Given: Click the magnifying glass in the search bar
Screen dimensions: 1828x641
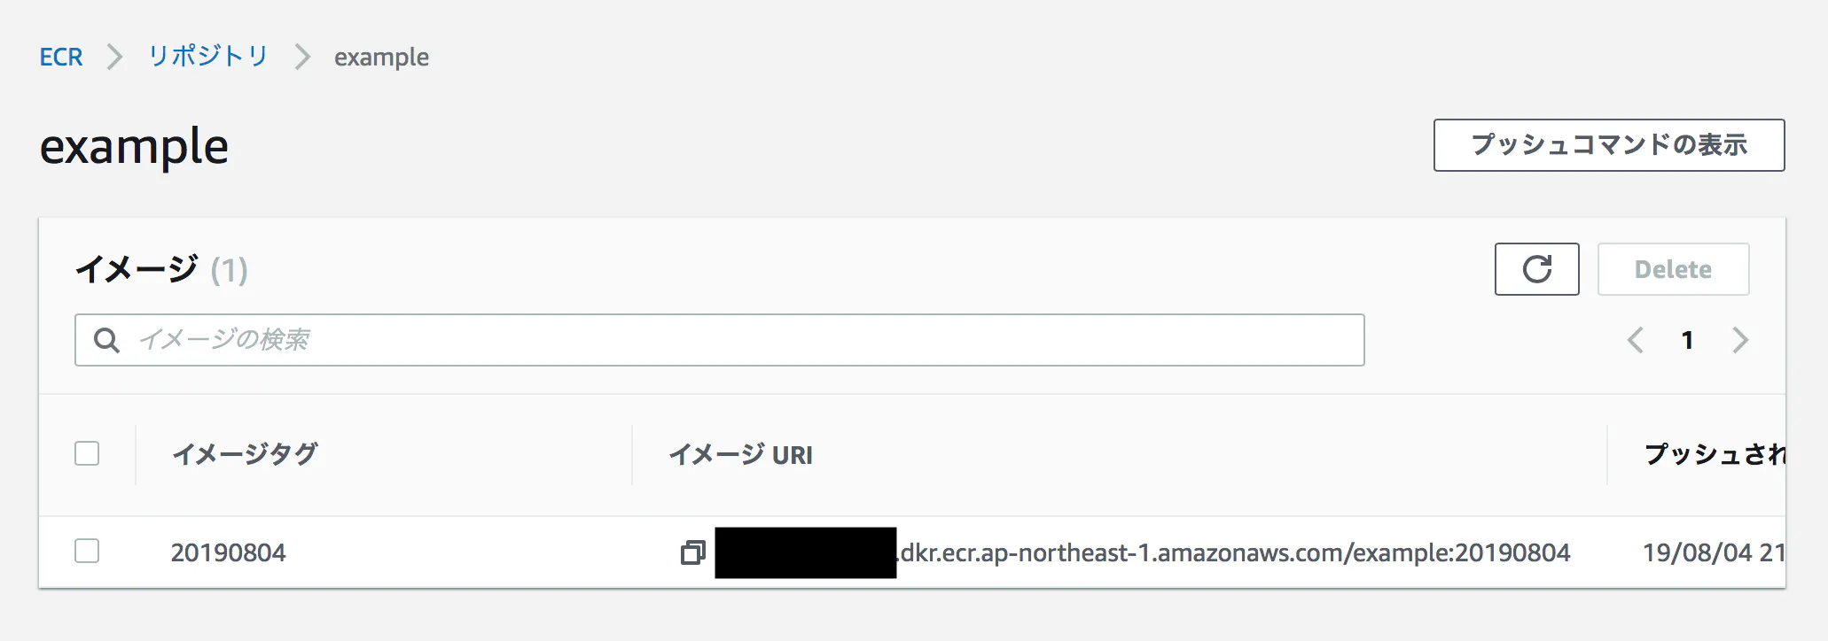Looking at the screenshot, I should click(x=106, y=339).
